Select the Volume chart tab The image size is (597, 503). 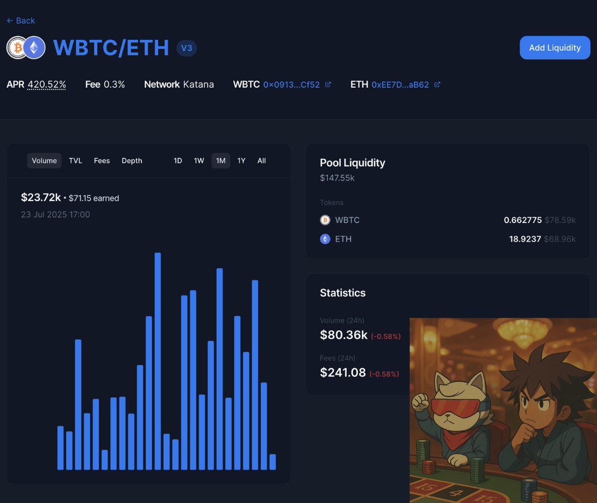tap(44, 161)
